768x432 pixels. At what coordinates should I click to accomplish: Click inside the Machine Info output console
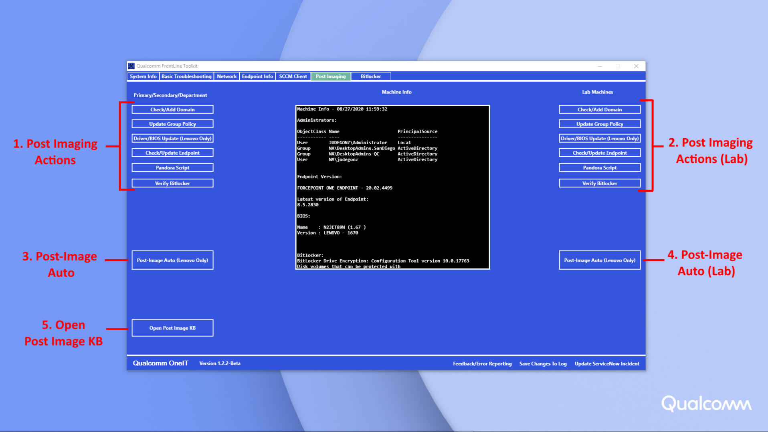(392, 187)
